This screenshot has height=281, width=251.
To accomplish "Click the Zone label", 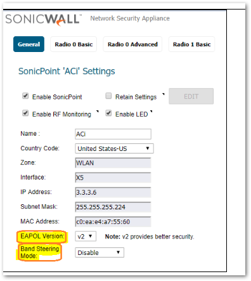I will click(28, 162).
